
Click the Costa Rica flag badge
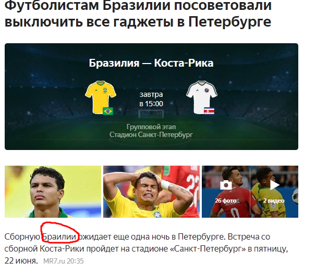click(209, 111)
